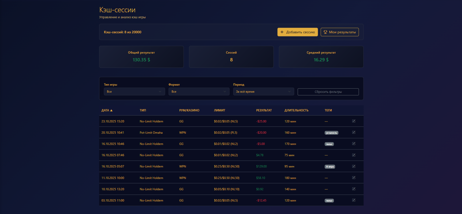Expand the Тип игры dropdown

click(134, 92)
